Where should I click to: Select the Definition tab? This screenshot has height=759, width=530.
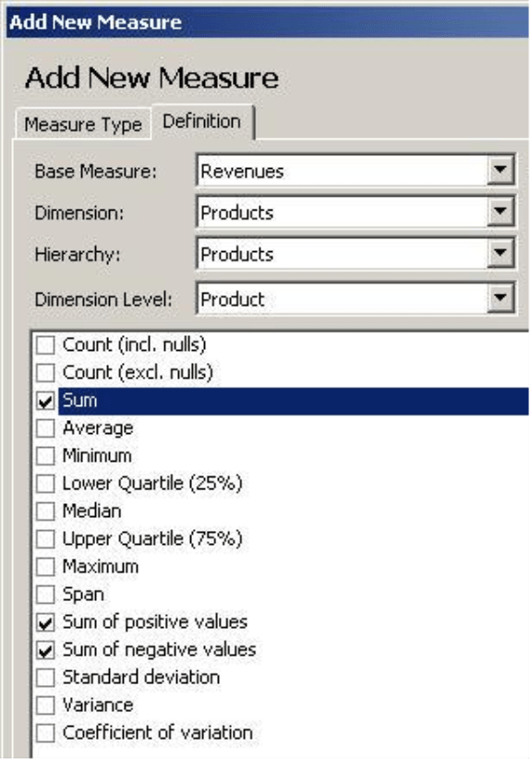point(202,122)
